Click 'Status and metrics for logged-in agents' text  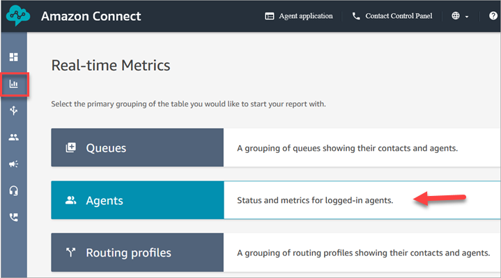click(315, 201)
